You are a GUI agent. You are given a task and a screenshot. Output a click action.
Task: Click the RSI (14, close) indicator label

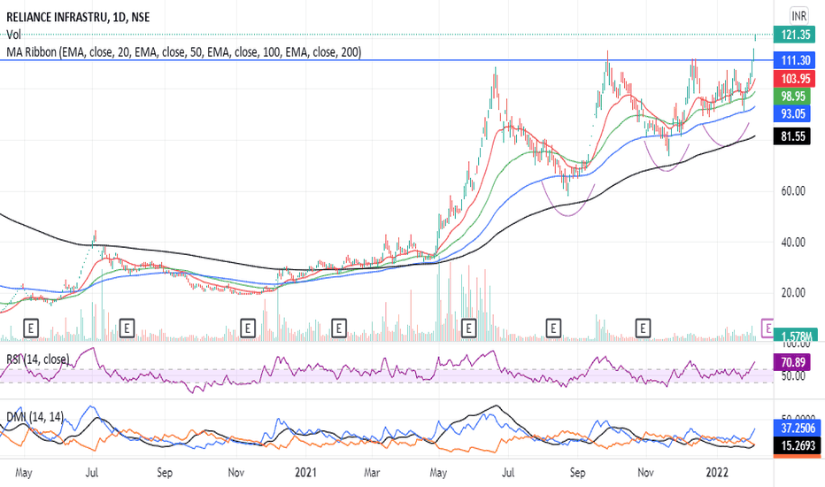coord(37,359)
